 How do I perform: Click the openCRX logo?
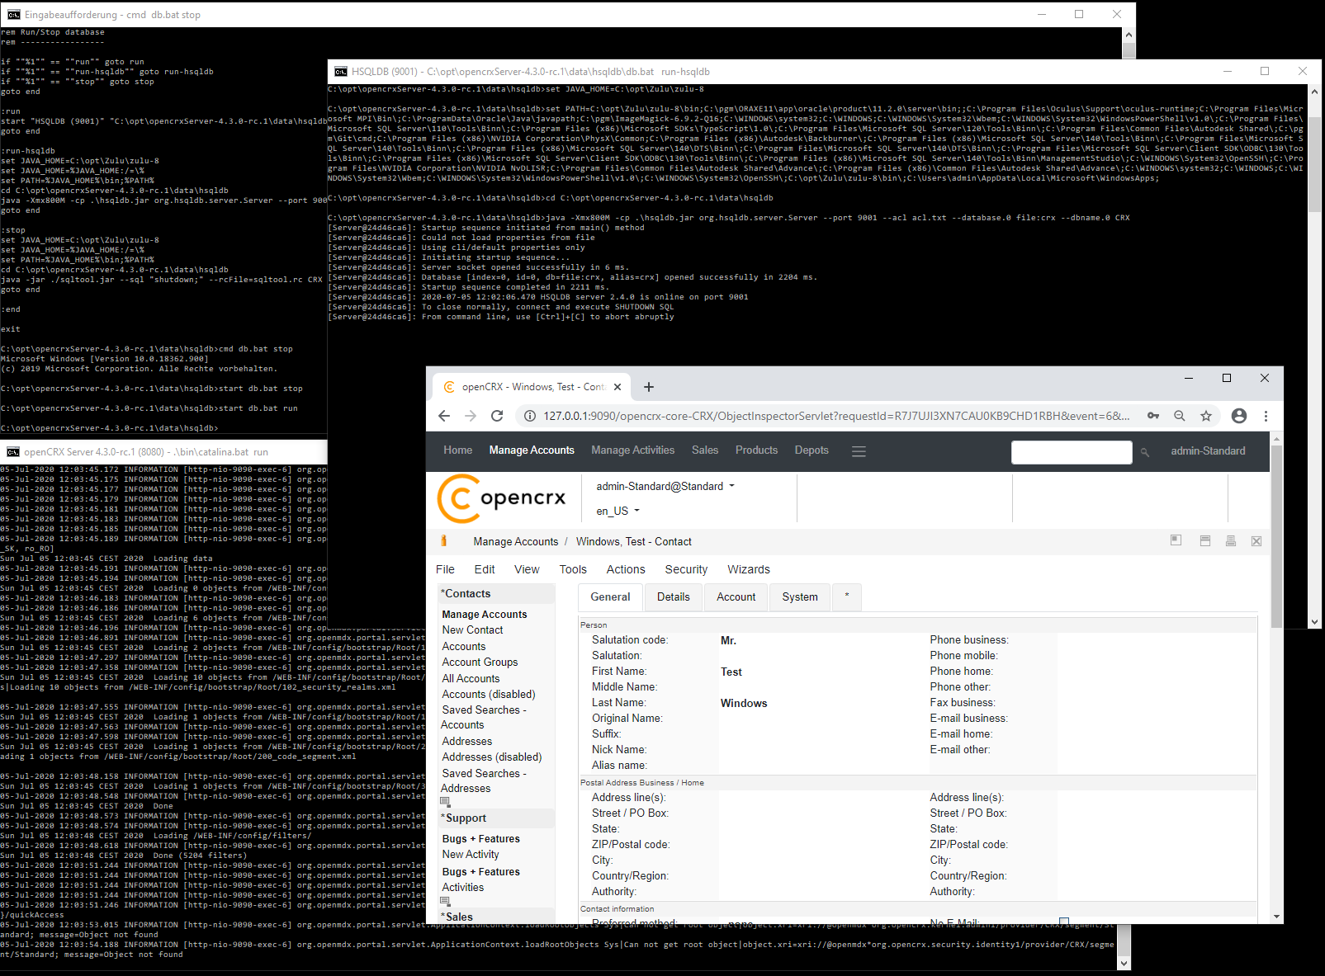tap(504, 497)
